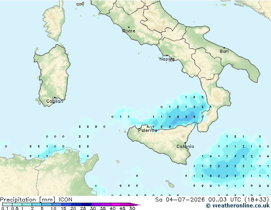Screen dimensions: 271x210
Task: Click the date text 'Sa 04-07-2026'
Action: 180,200
